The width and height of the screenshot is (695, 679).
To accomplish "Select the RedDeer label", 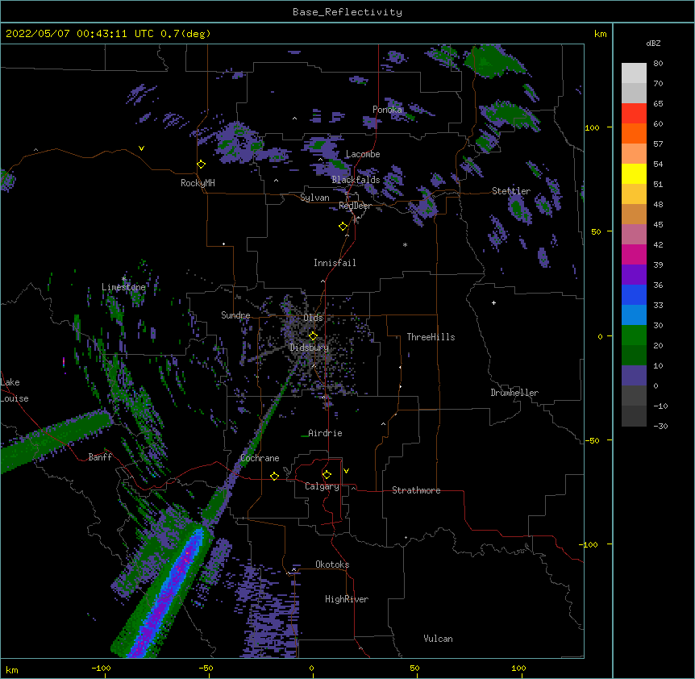I will tap(355, 206).
